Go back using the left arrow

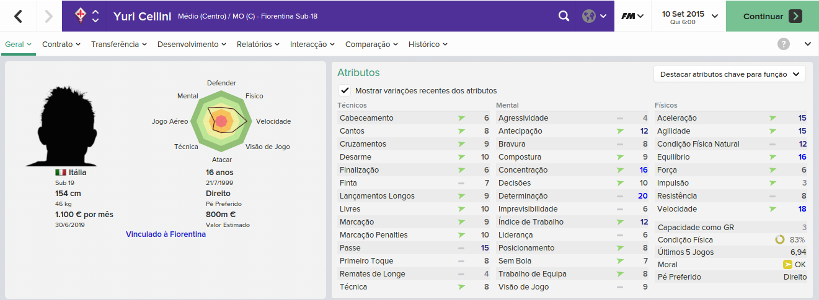[18, 16]
